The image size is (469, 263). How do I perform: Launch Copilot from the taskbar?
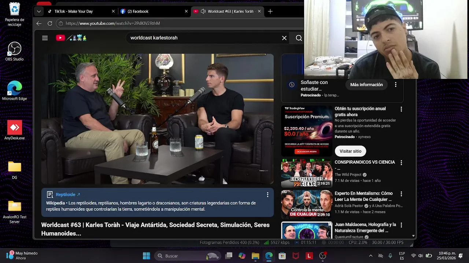click(242, 256)
